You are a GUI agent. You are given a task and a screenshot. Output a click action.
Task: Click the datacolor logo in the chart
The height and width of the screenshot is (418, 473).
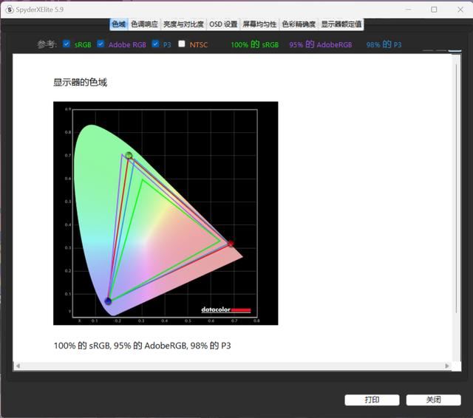pyautogui.click(x=226, y=309)
